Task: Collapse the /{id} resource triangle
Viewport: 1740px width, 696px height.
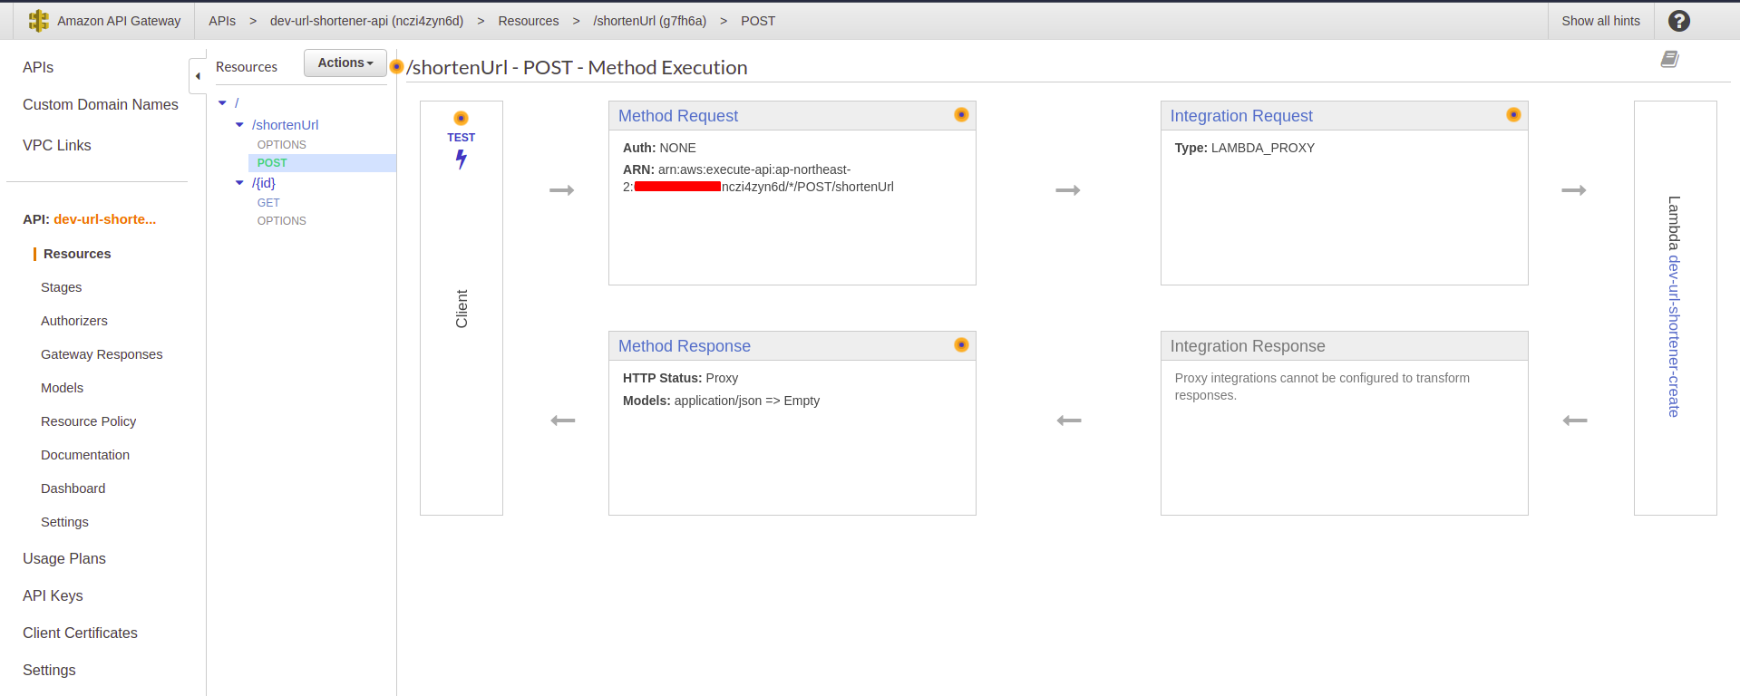Action: tap(239, 183)
